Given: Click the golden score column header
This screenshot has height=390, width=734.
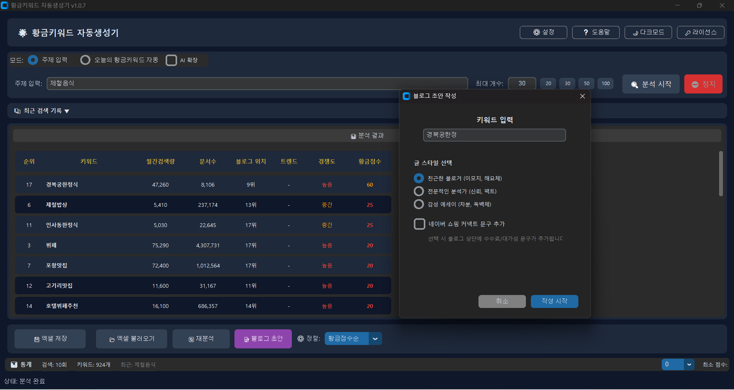Looking at the screenshot, I should 369,161.
